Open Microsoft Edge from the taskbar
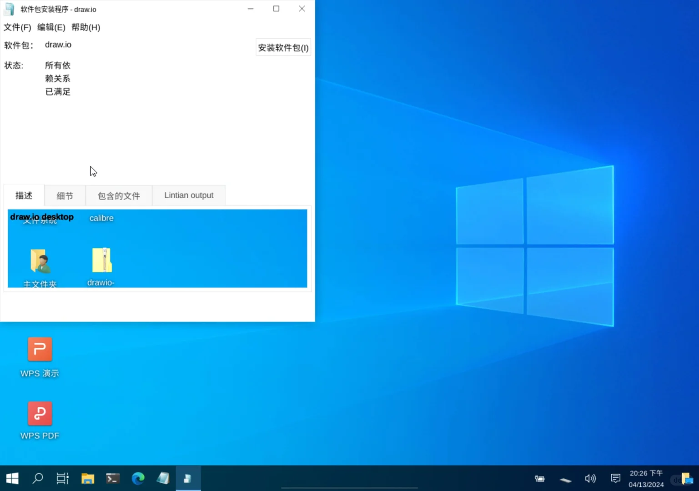This screenshot has height=491, width=699. click(138, 478)
